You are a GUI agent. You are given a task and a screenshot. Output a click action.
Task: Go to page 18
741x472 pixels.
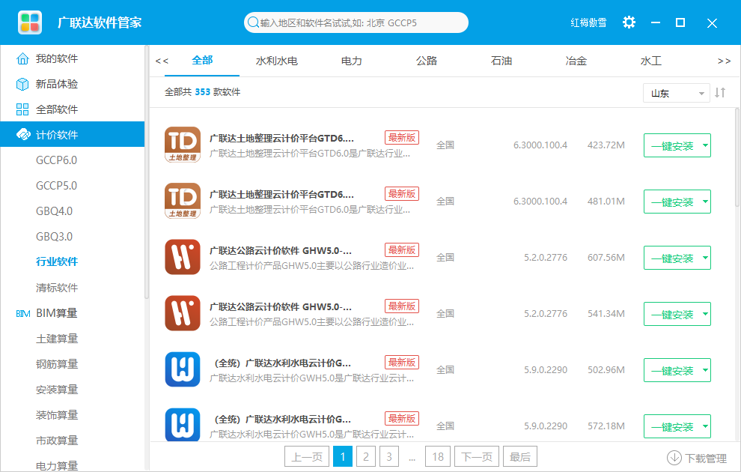[x=438, y=456]
